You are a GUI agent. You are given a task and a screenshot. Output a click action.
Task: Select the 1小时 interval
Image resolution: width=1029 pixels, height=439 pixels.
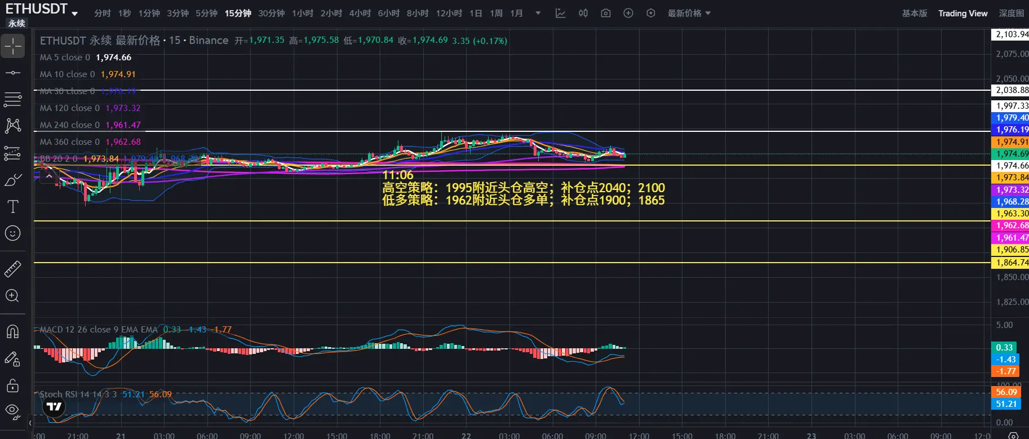click(303, 13)
